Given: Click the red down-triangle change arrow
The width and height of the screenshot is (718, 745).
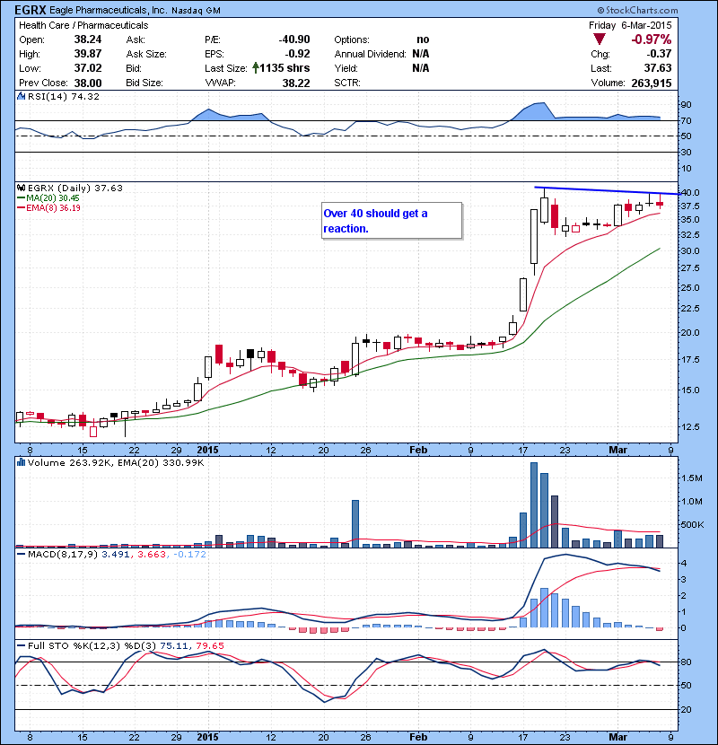Looking at the screenshot, I should (600, 39).
